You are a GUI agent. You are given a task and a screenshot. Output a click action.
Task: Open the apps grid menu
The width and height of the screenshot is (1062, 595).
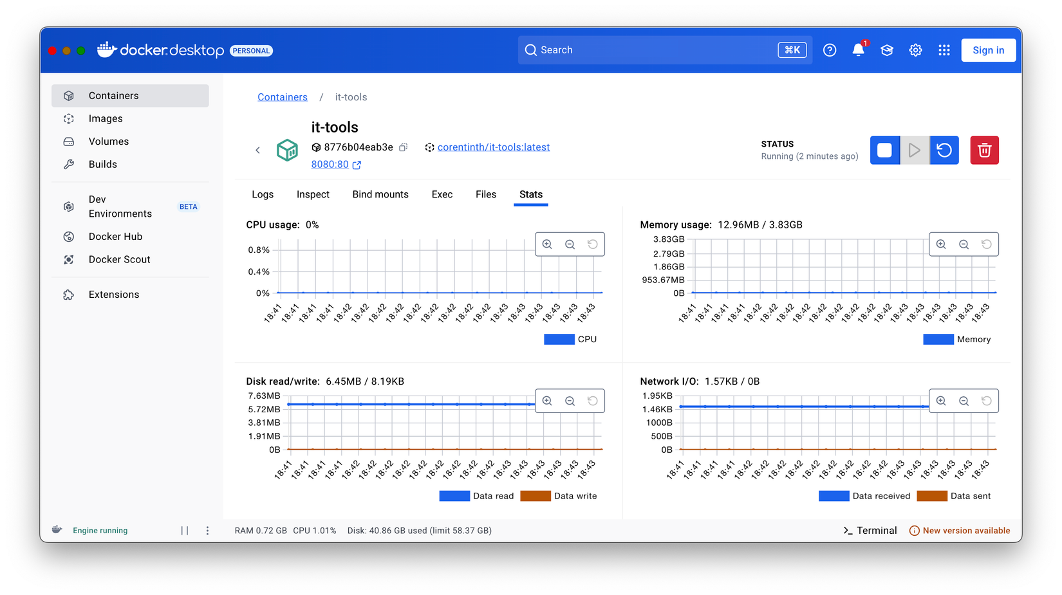(x=944, y=50)
